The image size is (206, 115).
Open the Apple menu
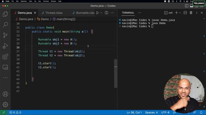(3, 1)
